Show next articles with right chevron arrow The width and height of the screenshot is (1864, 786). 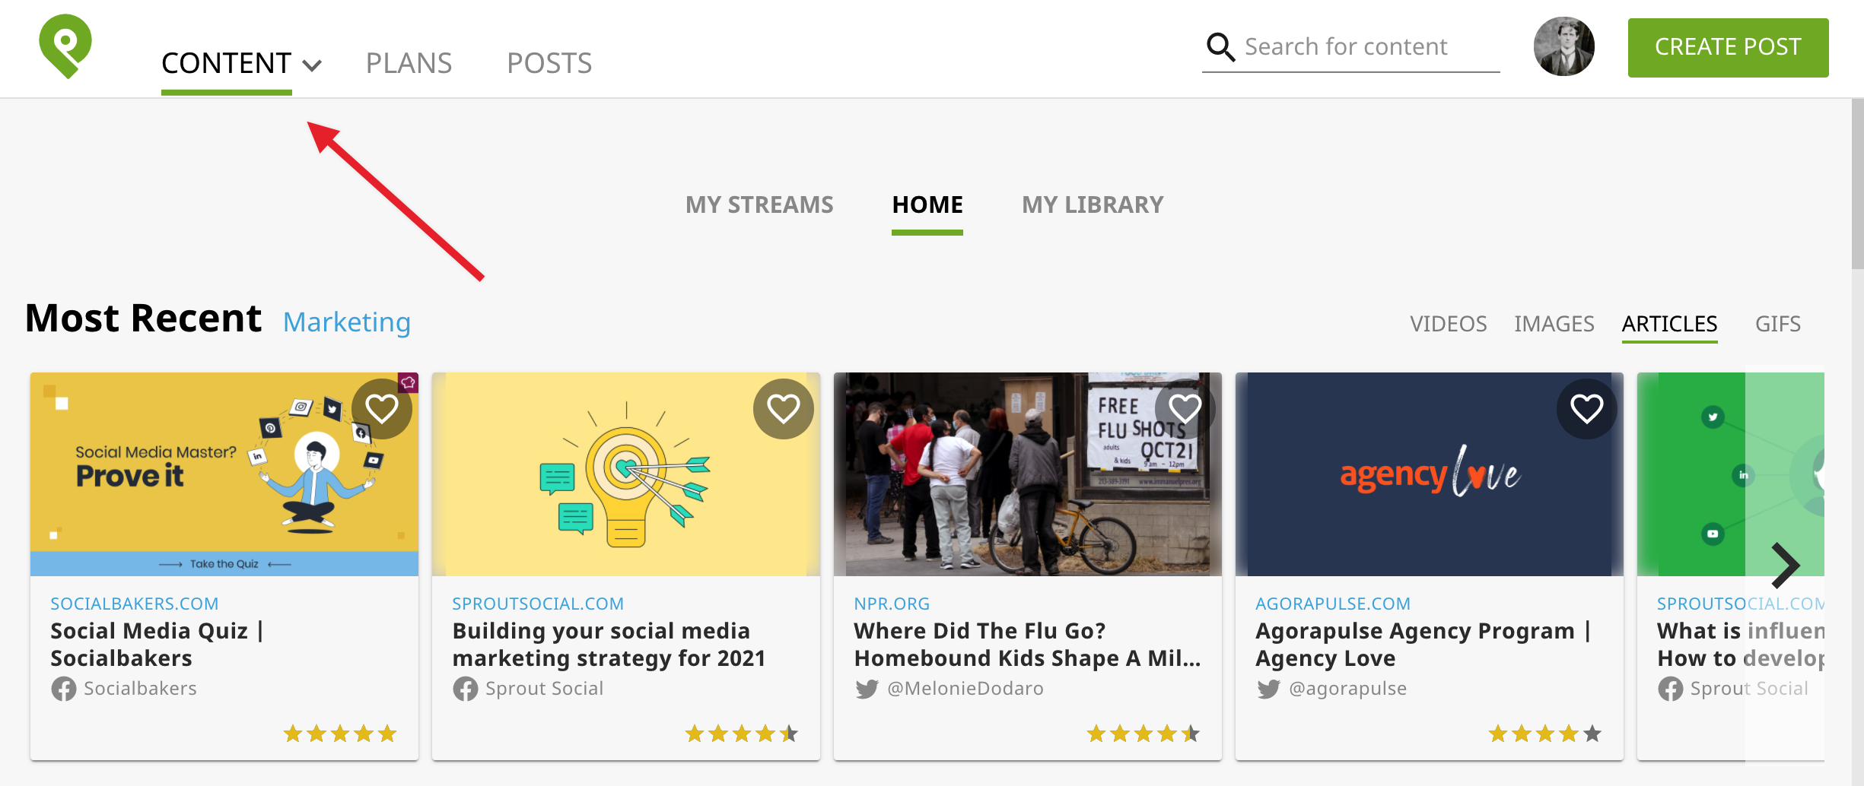point(1784,566)
